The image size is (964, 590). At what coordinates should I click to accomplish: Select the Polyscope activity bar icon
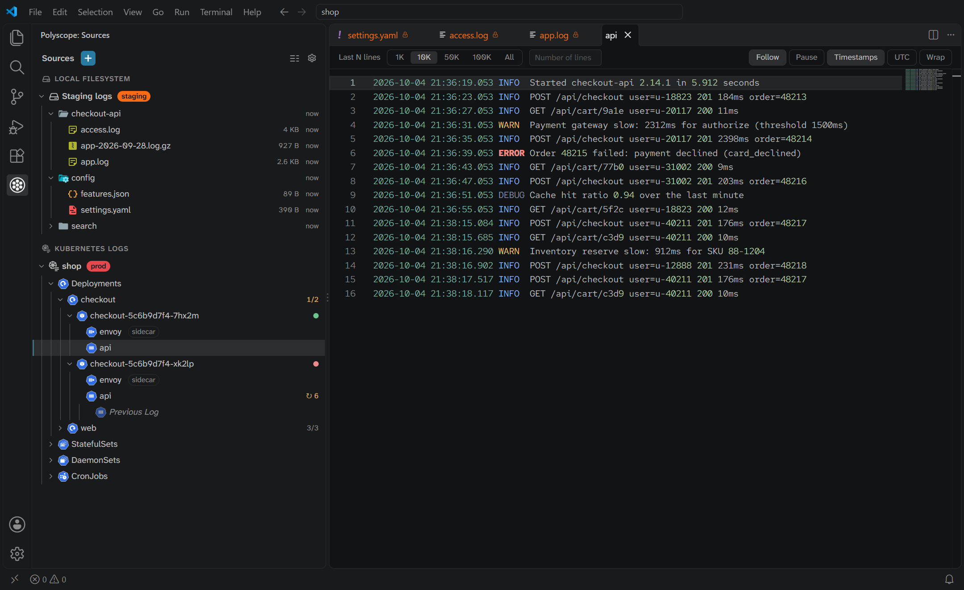(x=17, y=185)
